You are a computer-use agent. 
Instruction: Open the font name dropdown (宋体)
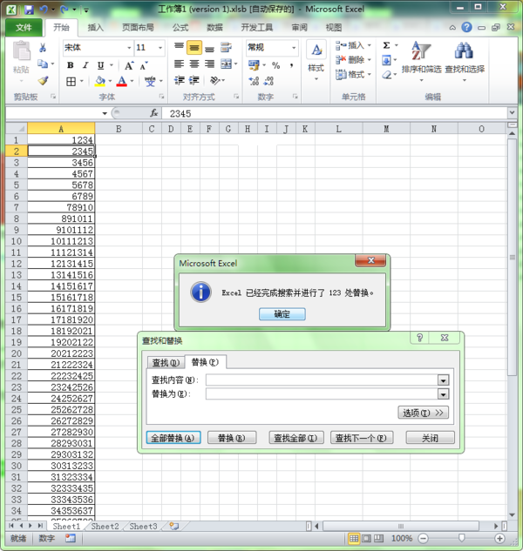129,48
